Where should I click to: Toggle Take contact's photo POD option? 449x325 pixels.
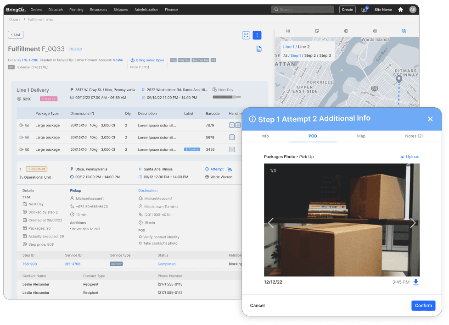[x=140, y=243]
